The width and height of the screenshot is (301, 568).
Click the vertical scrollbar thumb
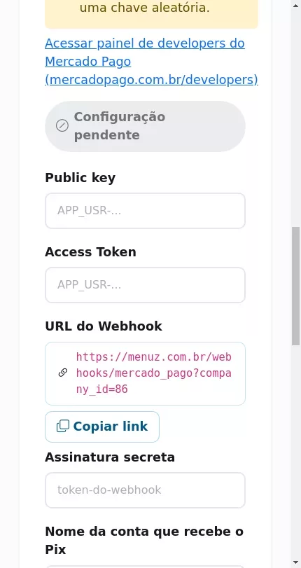[x=296, y=286]
